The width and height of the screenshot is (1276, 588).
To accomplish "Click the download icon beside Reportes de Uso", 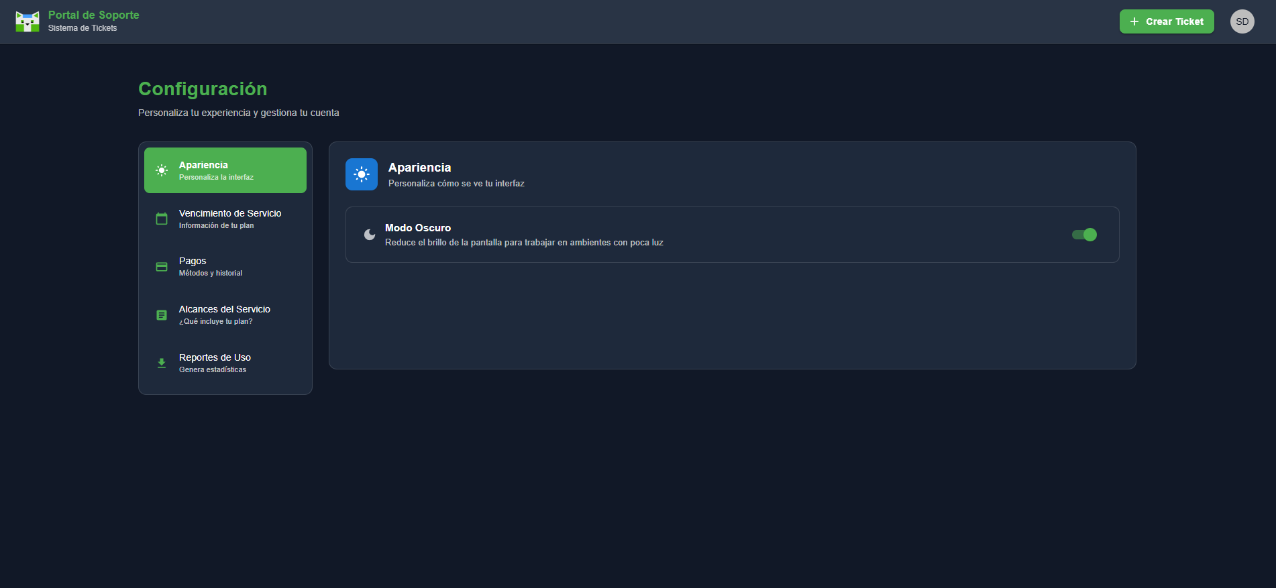I will [162, 363].
